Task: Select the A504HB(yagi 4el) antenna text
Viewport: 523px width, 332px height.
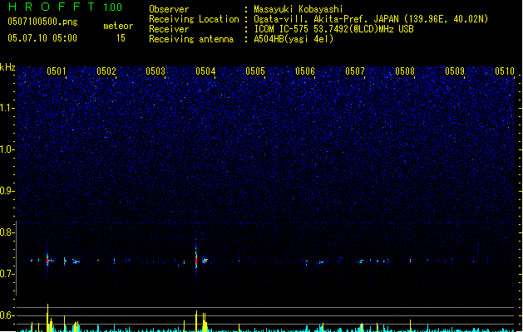Action: 294,39
